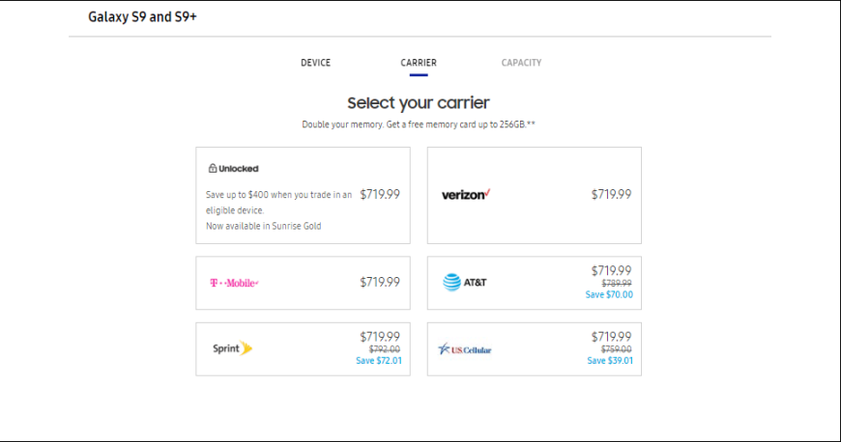Click the Sprint Save $72.01 text
This screenshot has height=442, width=841.
coord(379,361)
